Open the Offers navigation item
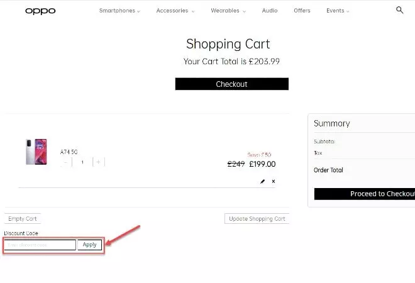Screen dimensions: 415x283 point(302,11)
